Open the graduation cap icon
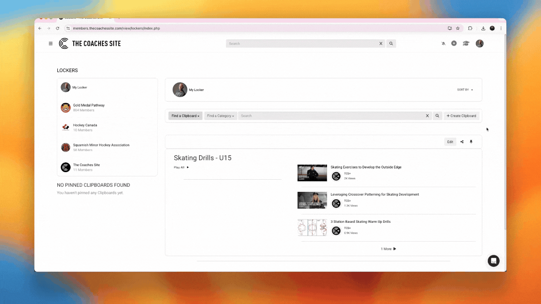Image resolution: width=541 pixels, height=304 pixels. pos(466,44)
